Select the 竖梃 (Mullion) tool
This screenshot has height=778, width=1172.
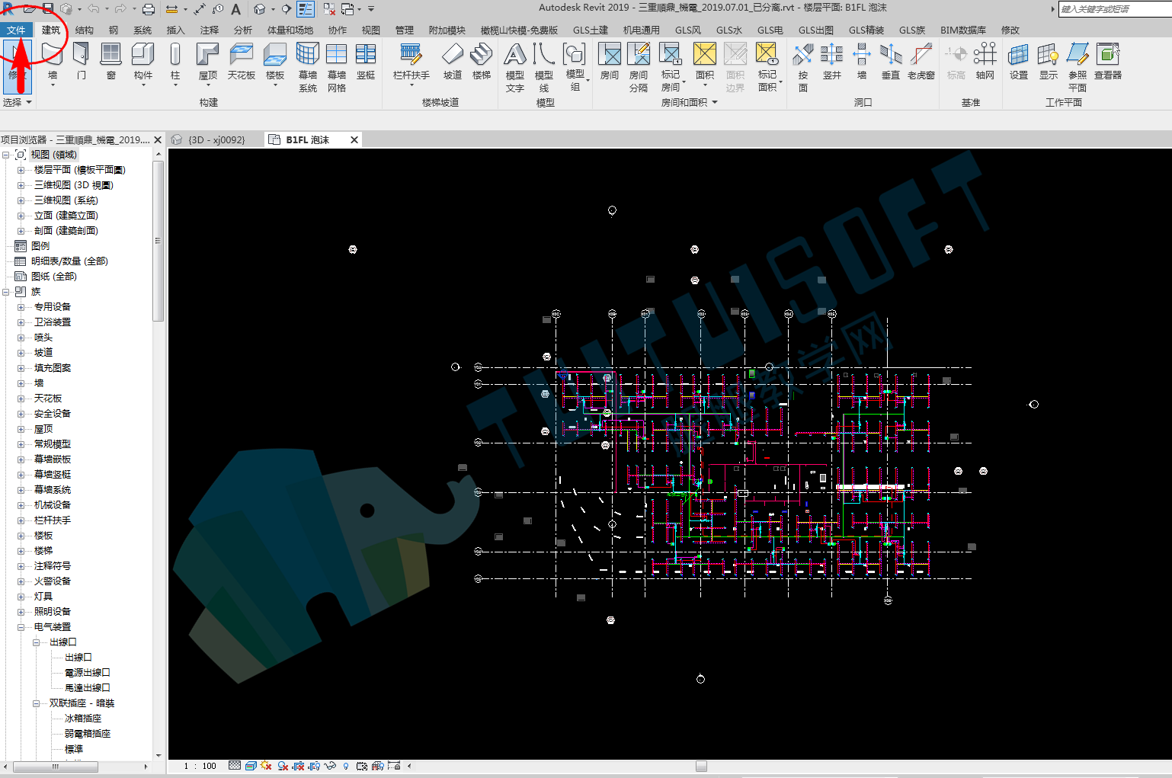pos(366,61)
